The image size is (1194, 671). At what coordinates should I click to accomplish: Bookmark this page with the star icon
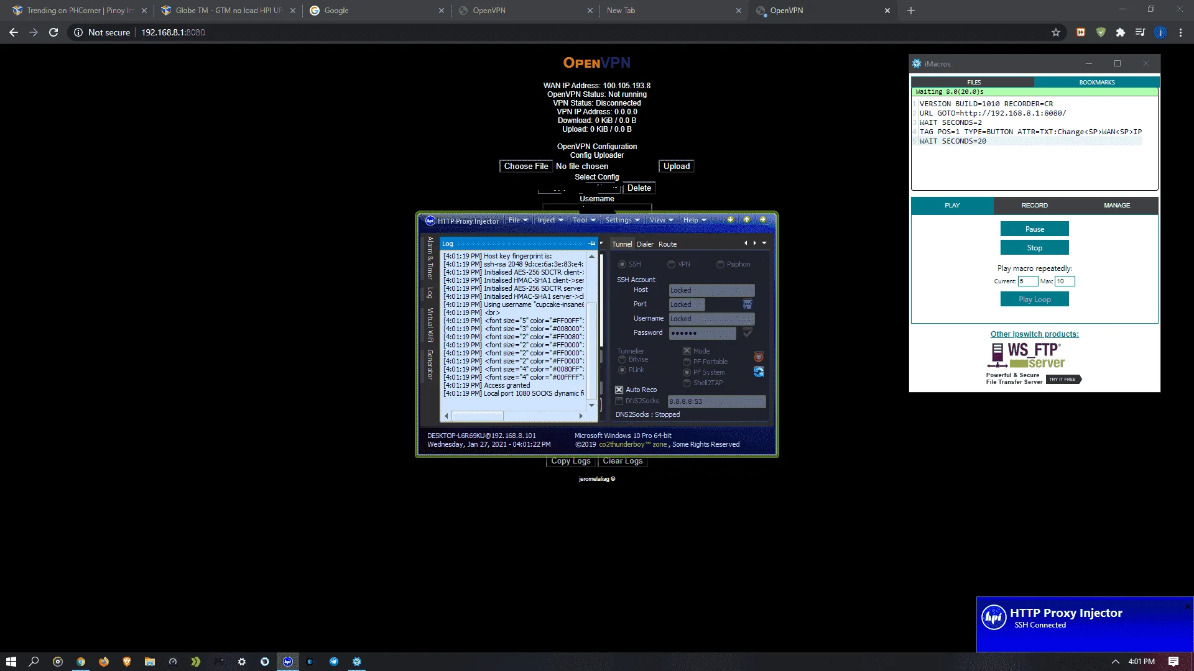coord(1056,32)
